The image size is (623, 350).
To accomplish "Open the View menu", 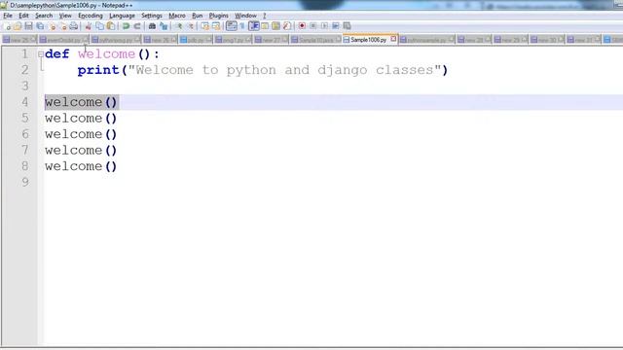I will click(x=65, y=16).
